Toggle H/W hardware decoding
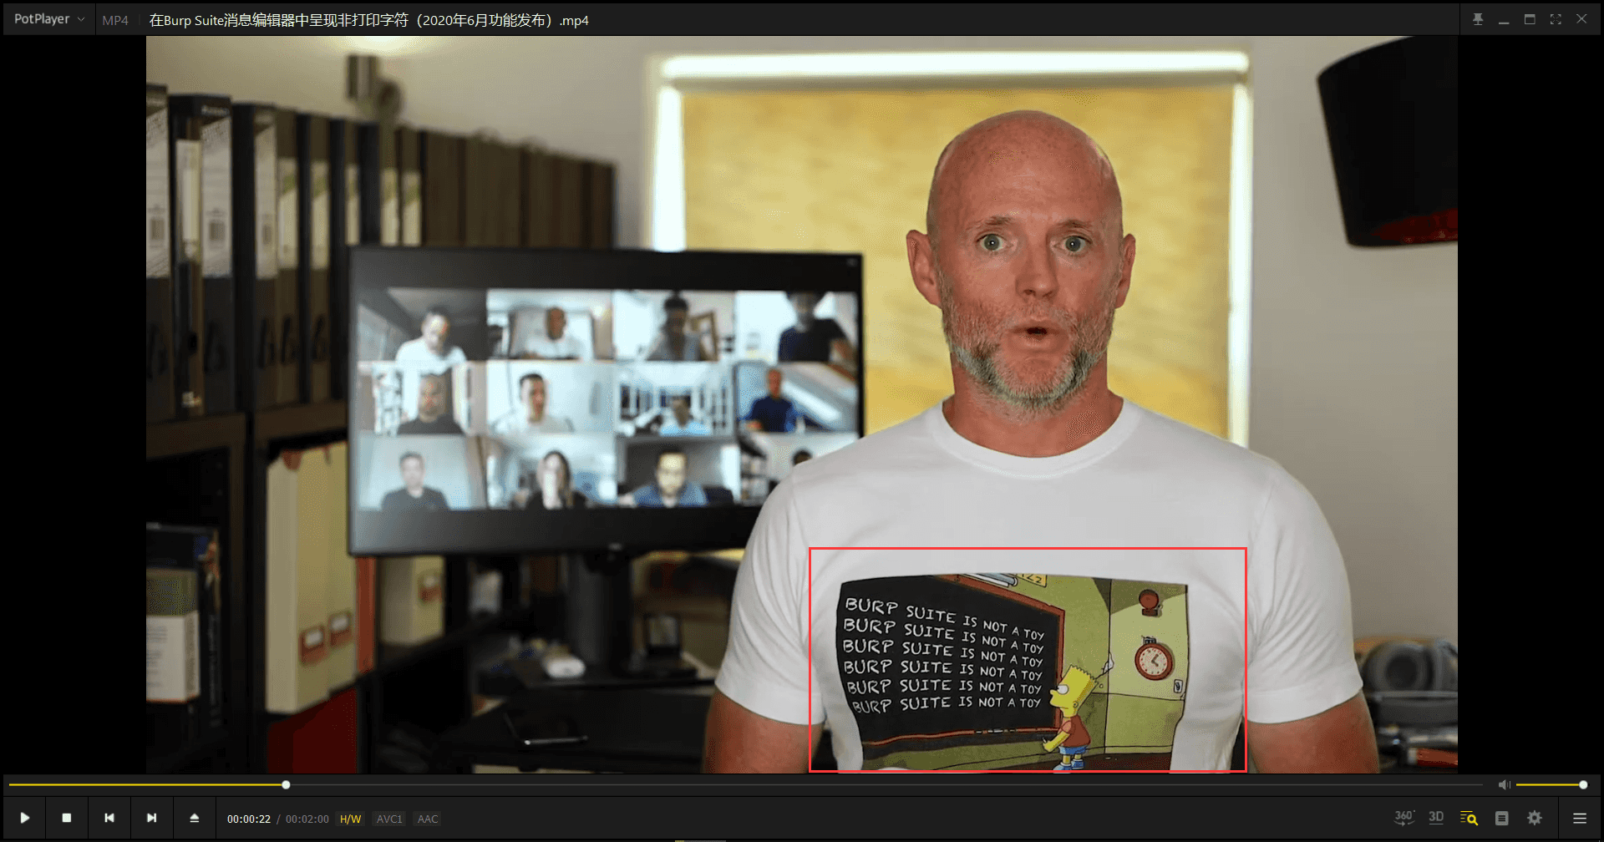The height and width of the screenshot is (842, 1604). 350,819
